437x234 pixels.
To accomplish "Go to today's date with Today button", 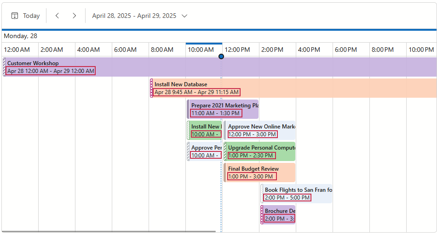I will coord(25,16).
